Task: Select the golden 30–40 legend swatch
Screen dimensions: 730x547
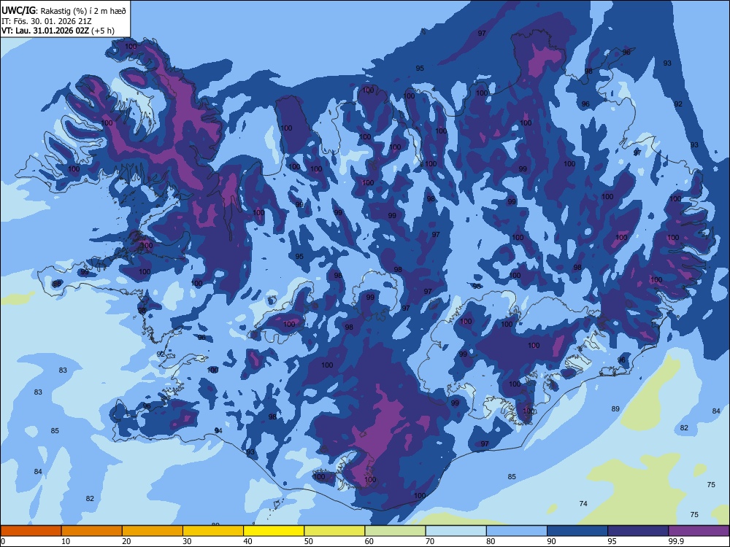Action: (213, 531)
